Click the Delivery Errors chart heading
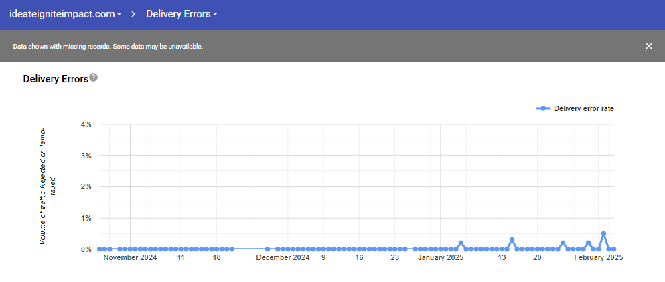This screenshot has width=665, height=282. (x=56, y=79)
